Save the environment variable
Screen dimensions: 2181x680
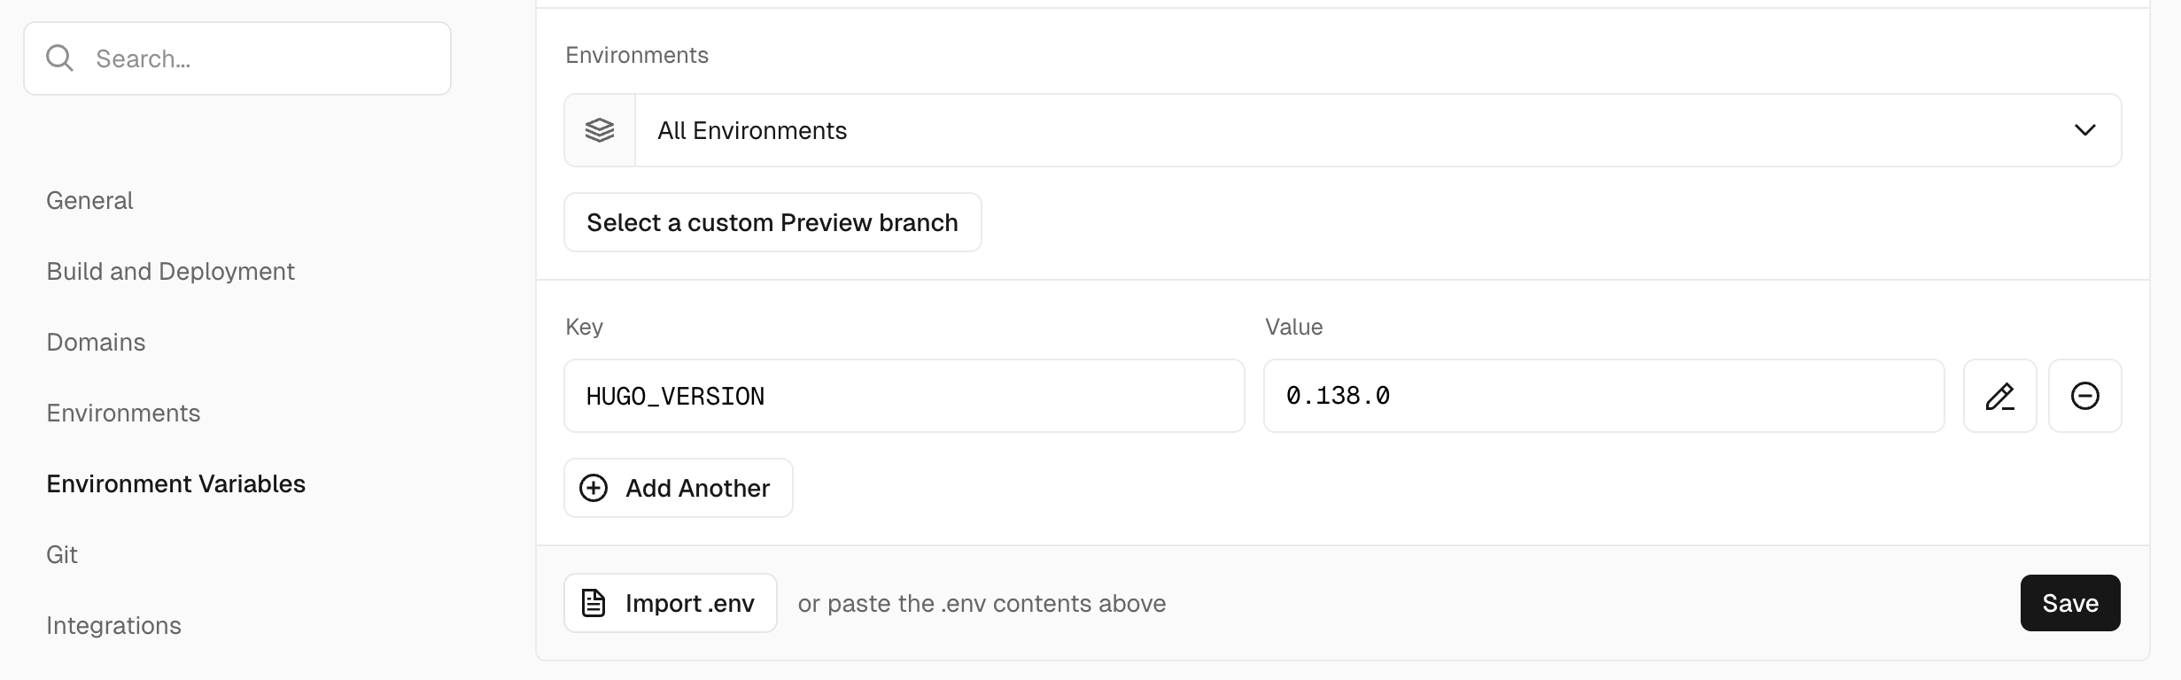[x=2070, y=603]
